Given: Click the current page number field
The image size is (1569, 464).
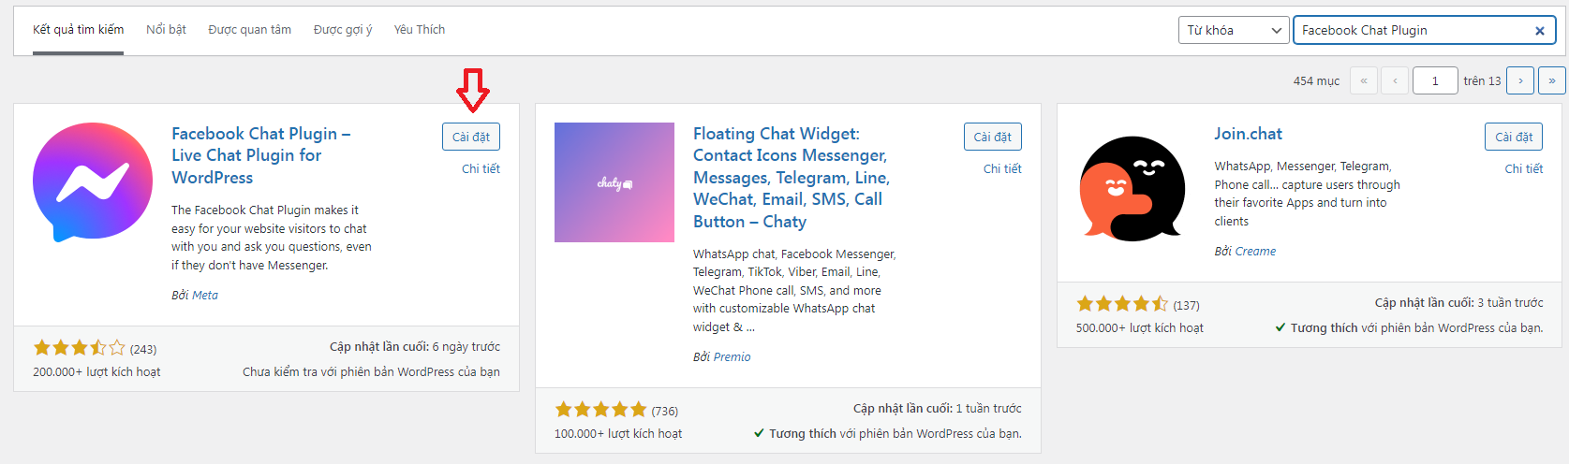Looking at the screenshot, I should (1434, 80).
